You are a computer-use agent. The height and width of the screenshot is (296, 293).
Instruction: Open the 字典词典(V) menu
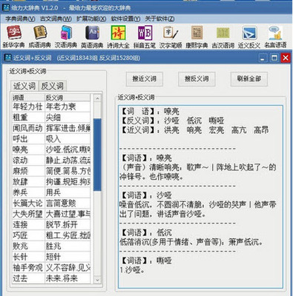point(20,18)
